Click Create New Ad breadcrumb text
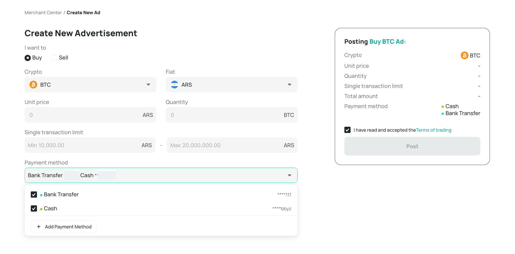This screenshot has height=254, width=515. [x=84, y=13]
